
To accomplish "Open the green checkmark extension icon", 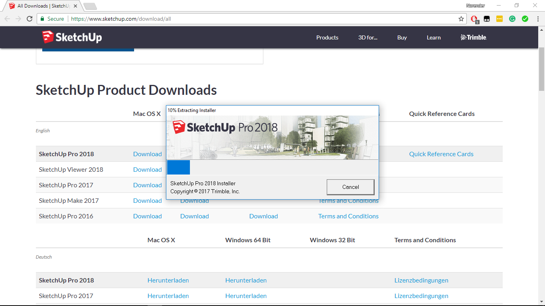I will click(525, 19).
